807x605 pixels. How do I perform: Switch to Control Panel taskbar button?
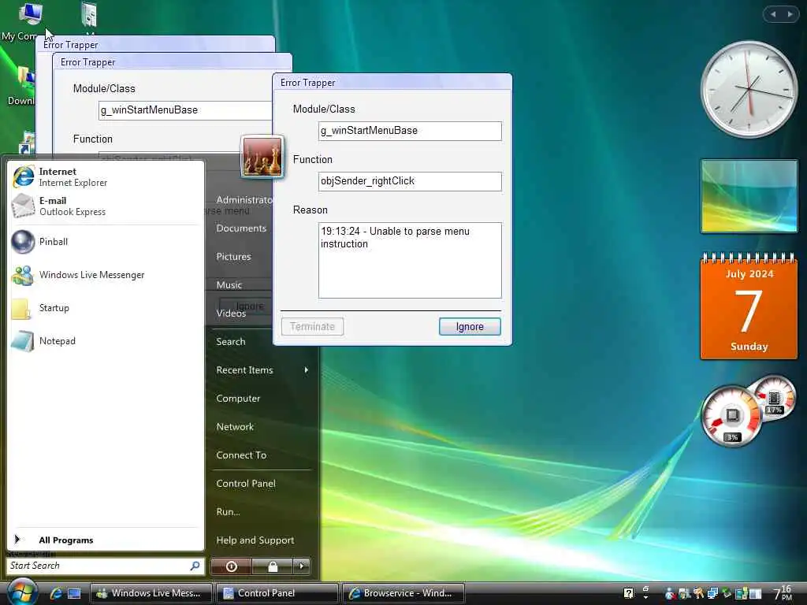point(277,593)
